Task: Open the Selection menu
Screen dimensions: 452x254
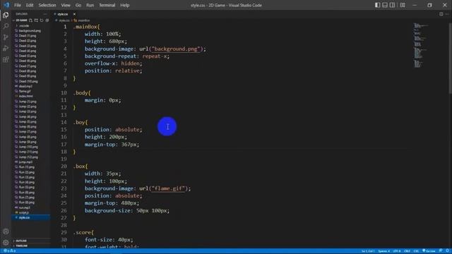Action: (47, 5)
